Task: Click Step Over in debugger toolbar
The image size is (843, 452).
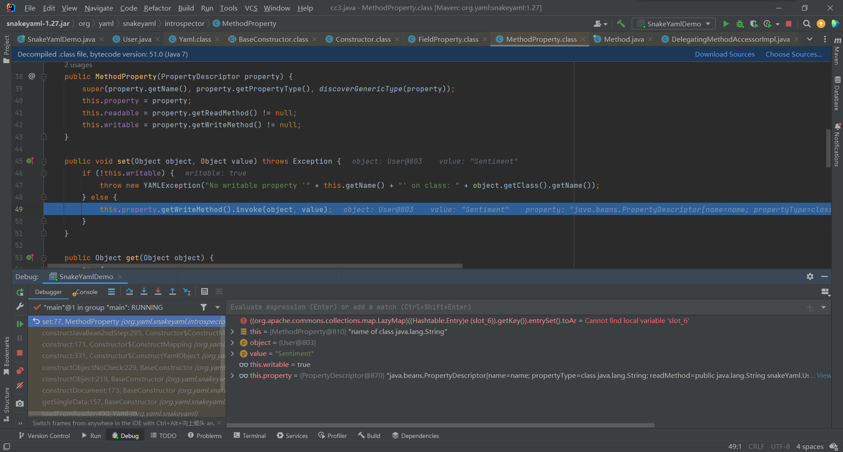Action: [x=130, y=291]
